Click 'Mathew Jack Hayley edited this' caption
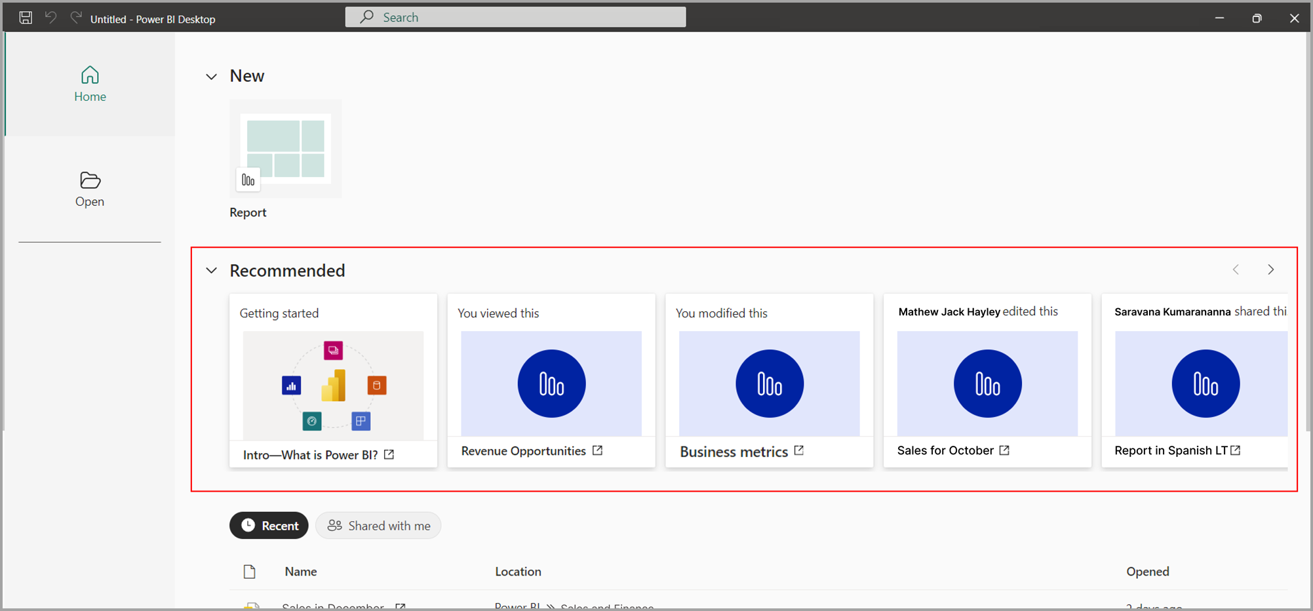This screenshot has height=611, width=1313. 978,311
